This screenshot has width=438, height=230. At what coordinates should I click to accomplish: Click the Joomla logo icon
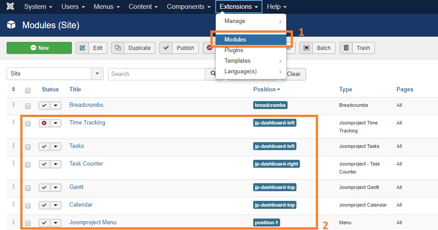[x=10, y=6]
